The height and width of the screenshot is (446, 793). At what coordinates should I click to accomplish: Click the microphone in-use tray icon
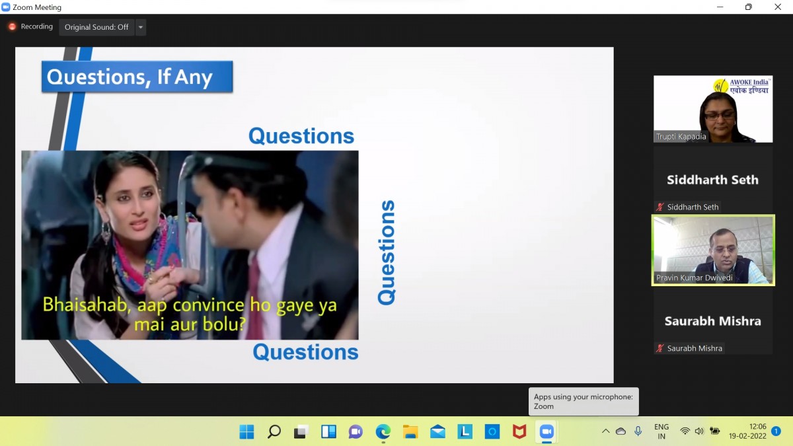638,431
